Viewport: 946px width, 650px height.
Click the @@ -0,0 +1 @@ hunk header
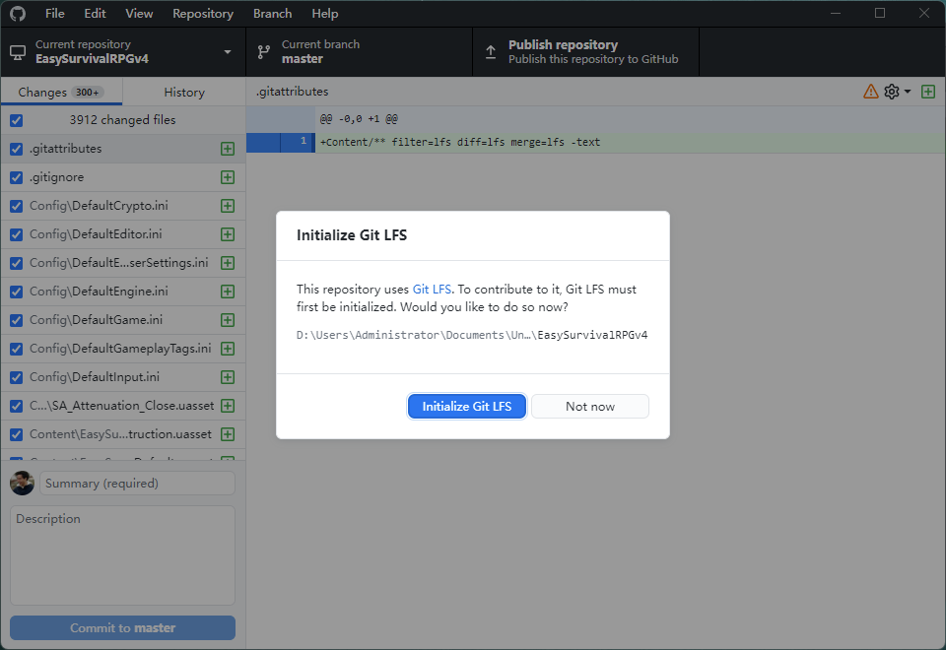pos(359,119)
